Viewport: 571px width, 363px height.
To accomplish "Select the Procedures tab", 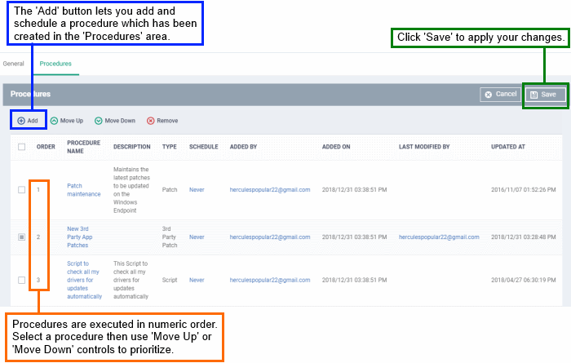I will point(55,64).
